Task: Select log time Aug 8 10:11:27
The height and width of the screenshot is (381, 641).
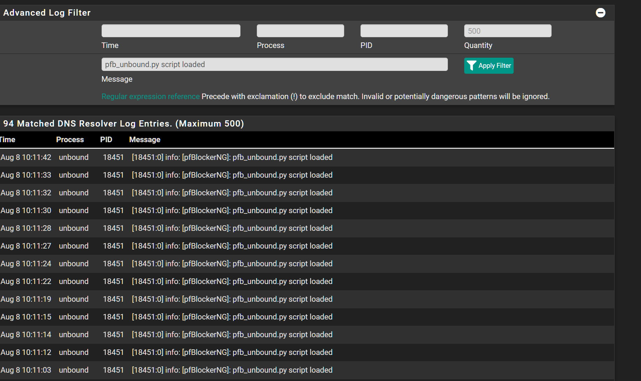Action: pos(26,246)
